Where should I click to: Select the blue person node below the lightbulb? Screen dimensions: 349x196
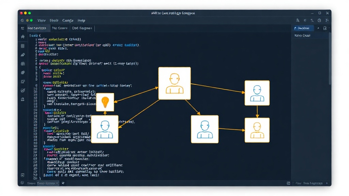pyautogui.click(x=105, y=129)
